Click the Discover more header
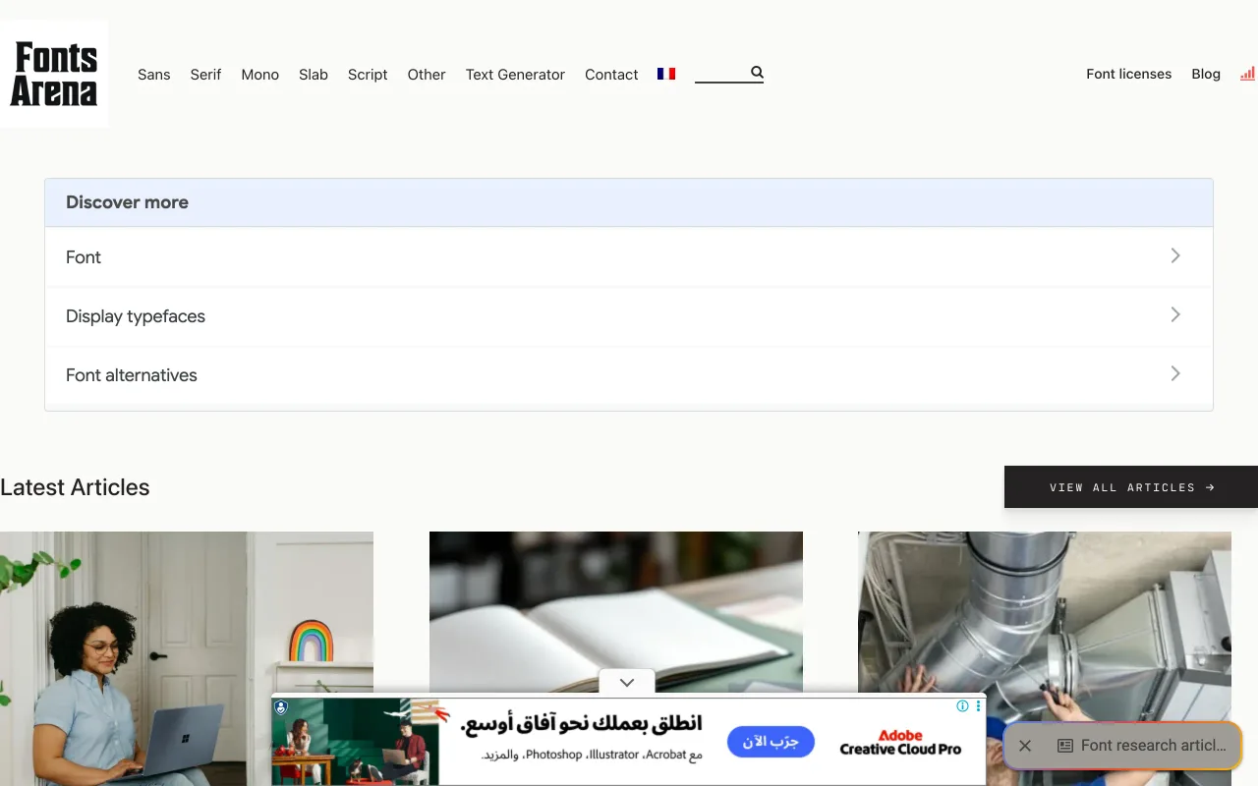This screenshot has width=1258, height=786. [x=629, y=202]
